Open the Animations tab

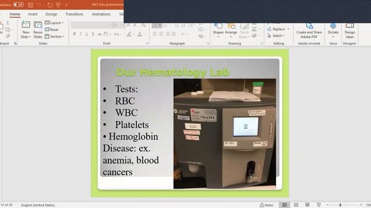point(101,14)
